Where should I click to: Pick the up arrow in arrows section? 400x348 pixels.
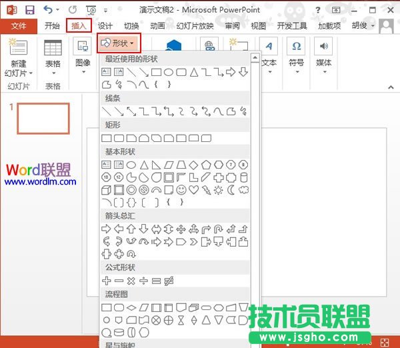coord(131,229)
